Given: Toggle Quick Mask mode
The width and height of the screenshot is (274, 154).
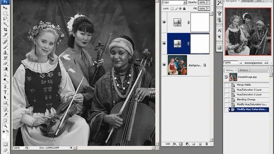Looking at the screenshot, I should click(x=5, y=144).
